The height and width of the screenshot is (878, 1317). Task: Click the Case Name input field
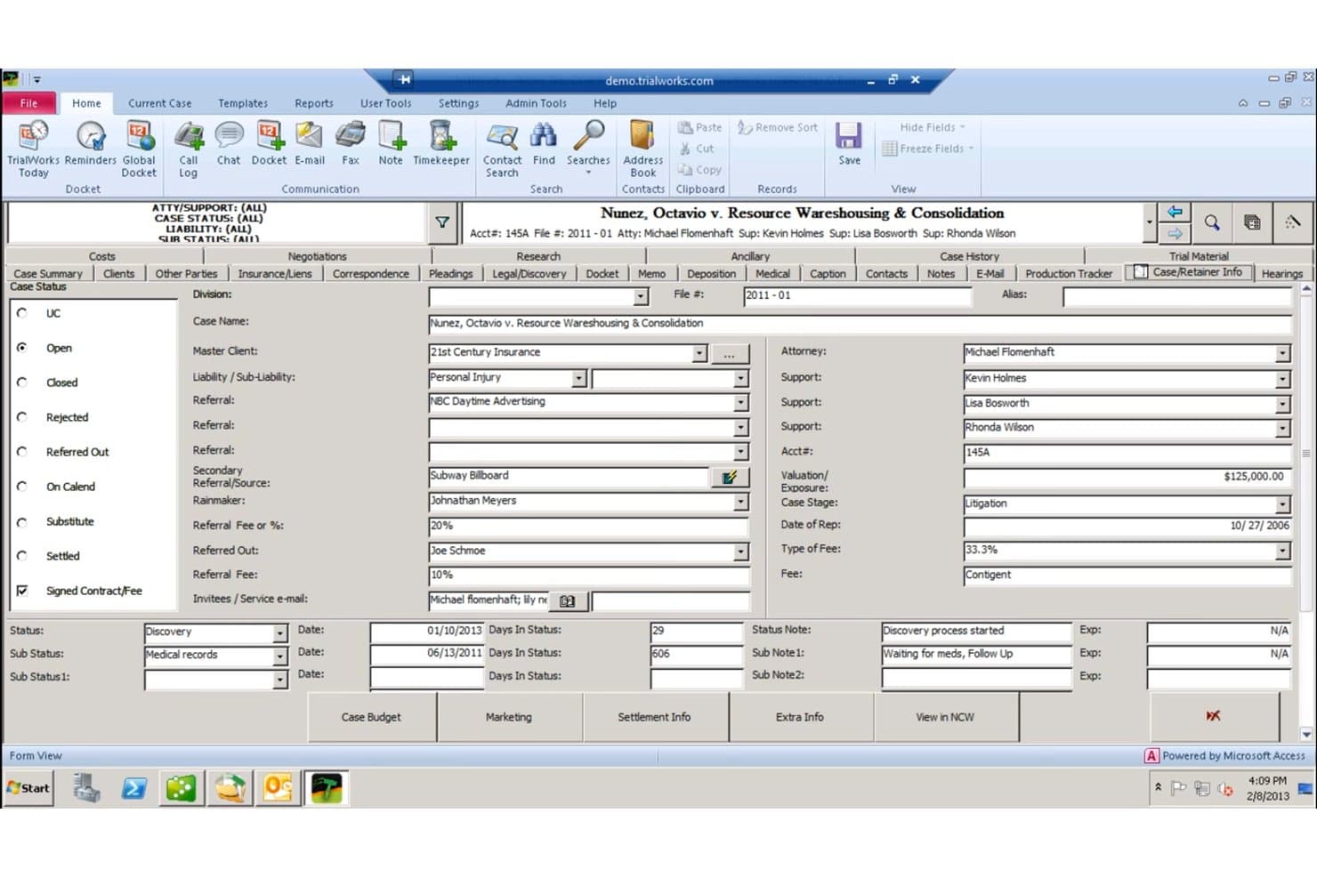(860, 324)
